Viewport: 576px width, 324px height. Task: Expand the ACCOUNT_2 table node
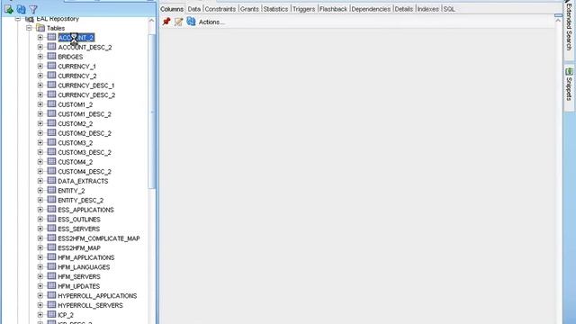tap(40, 38)
